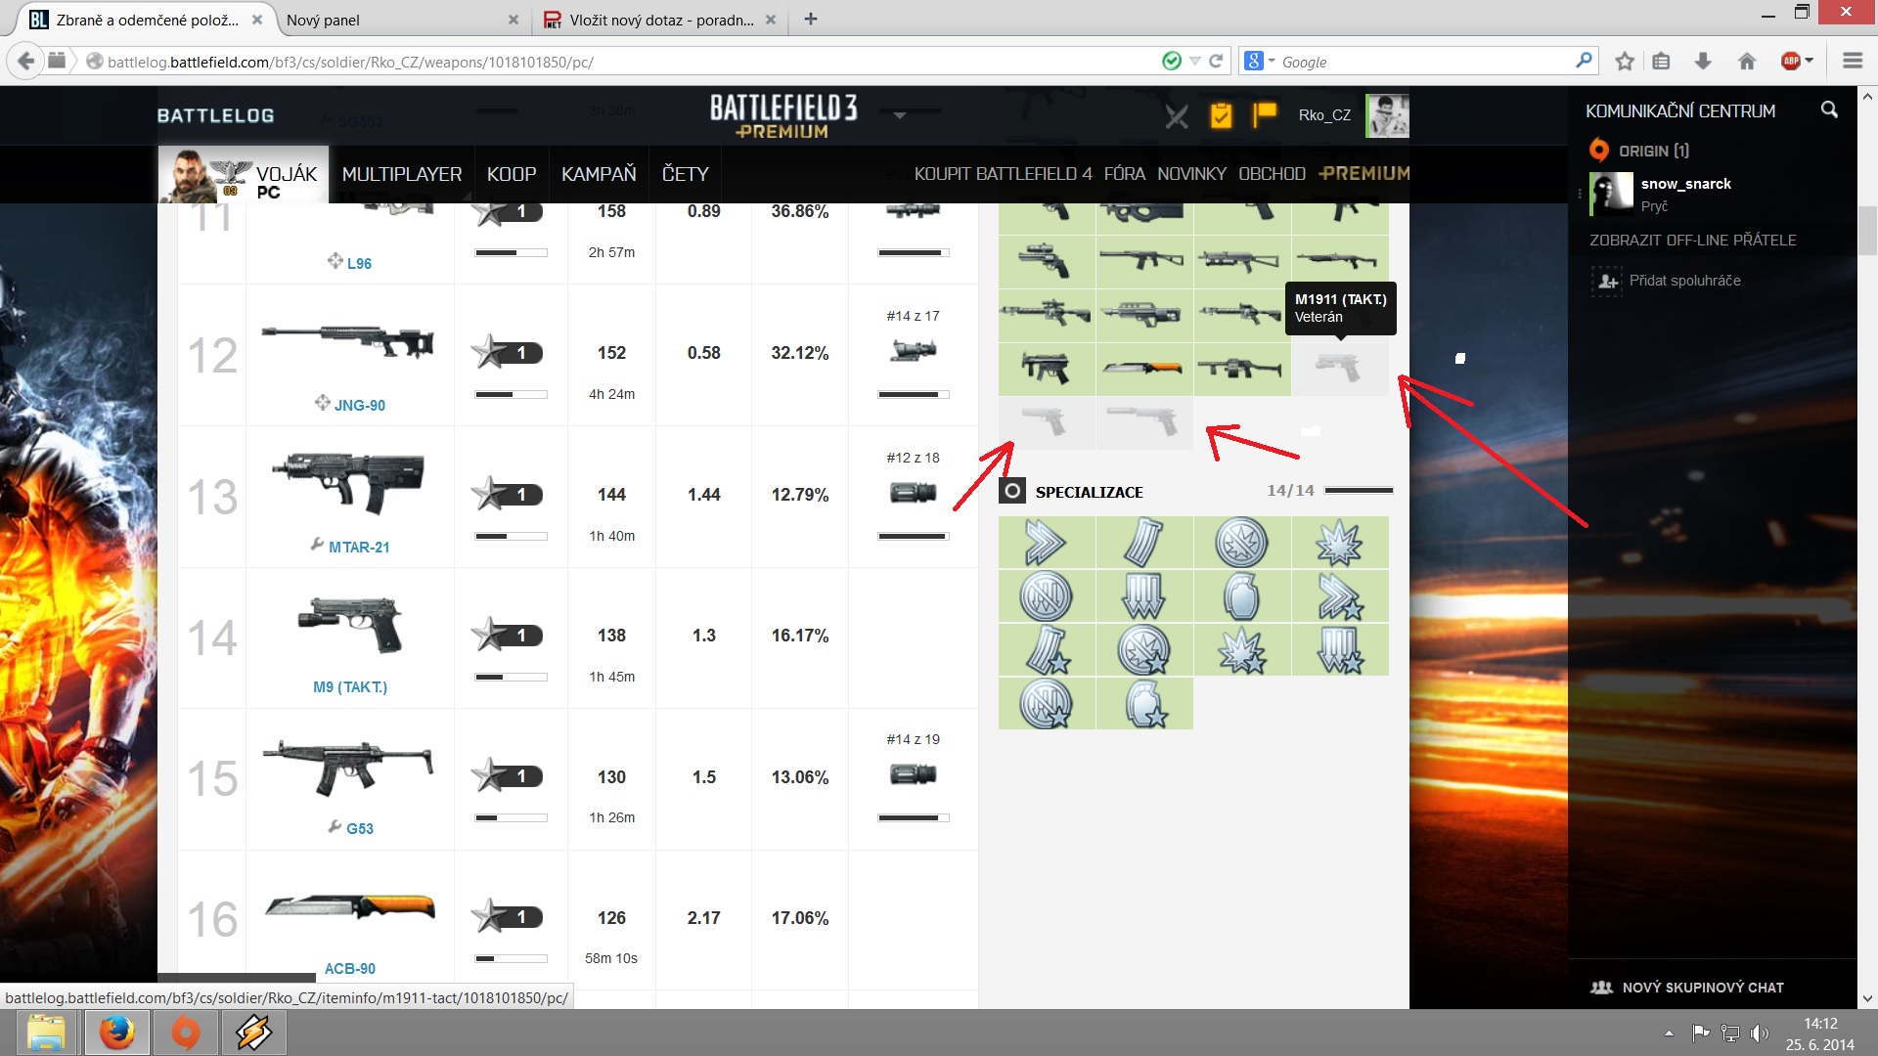Click the search magnifier in Komunikační centrum

pos(1829,110)
